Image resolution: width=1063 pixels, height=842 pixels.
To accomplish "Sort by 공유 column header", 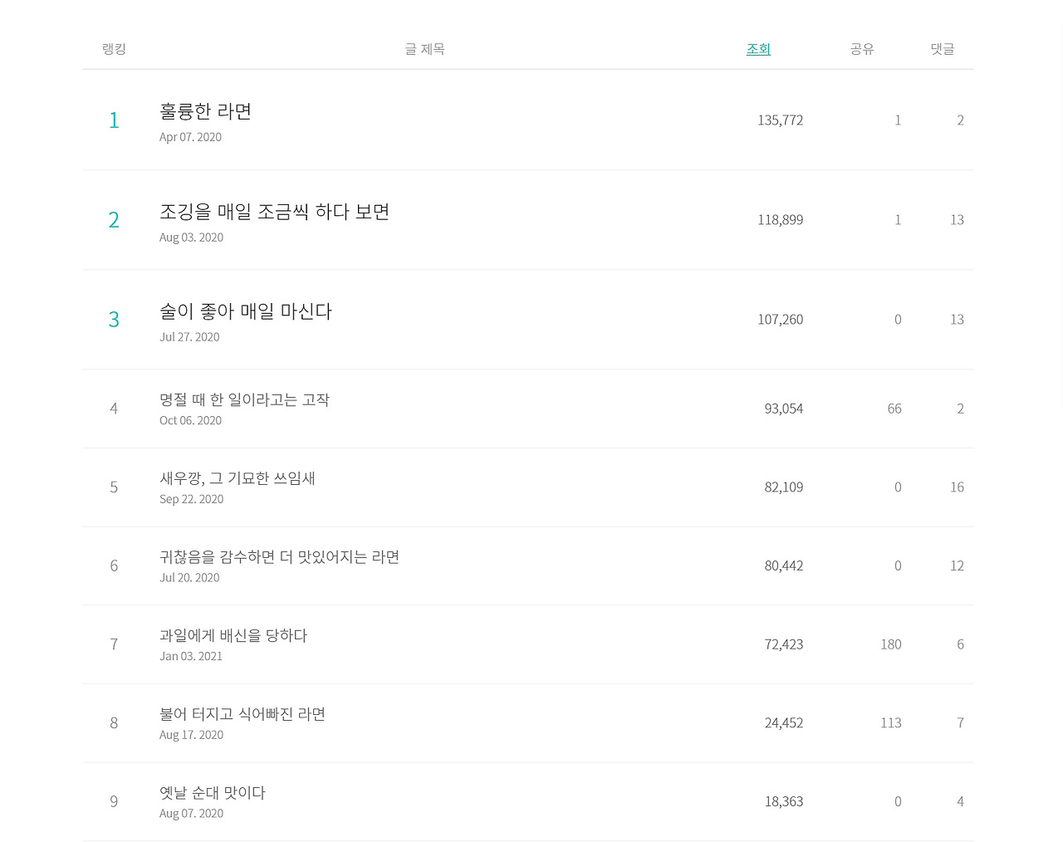I will point(862,49).
